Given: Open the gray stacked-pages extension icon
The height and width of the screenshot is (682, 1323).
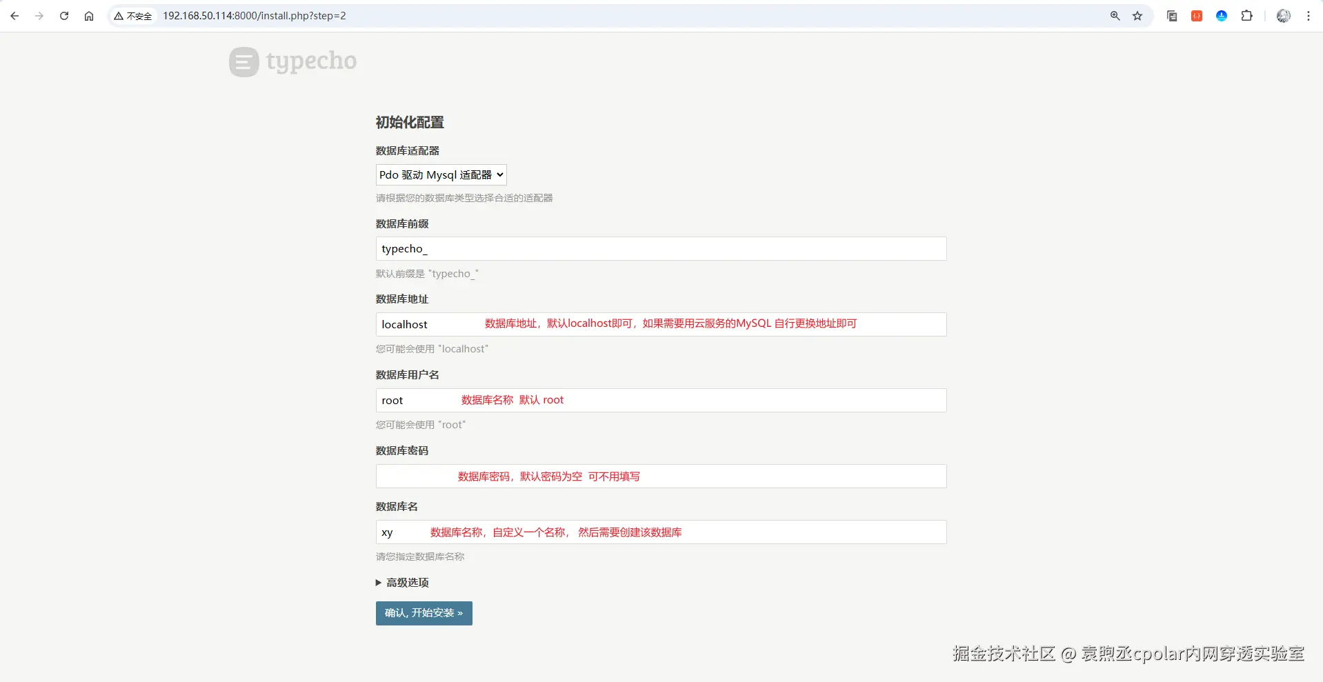Looking at the screenshot, I should coord(1172,16).
